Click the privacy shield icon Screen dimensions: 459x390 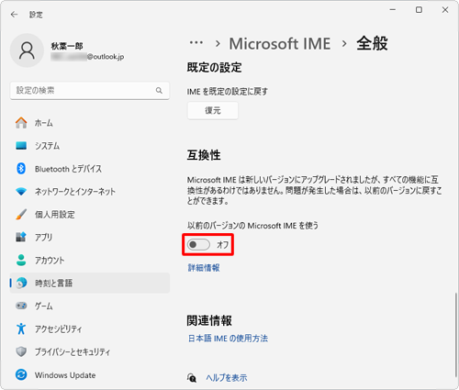[21, 351]
